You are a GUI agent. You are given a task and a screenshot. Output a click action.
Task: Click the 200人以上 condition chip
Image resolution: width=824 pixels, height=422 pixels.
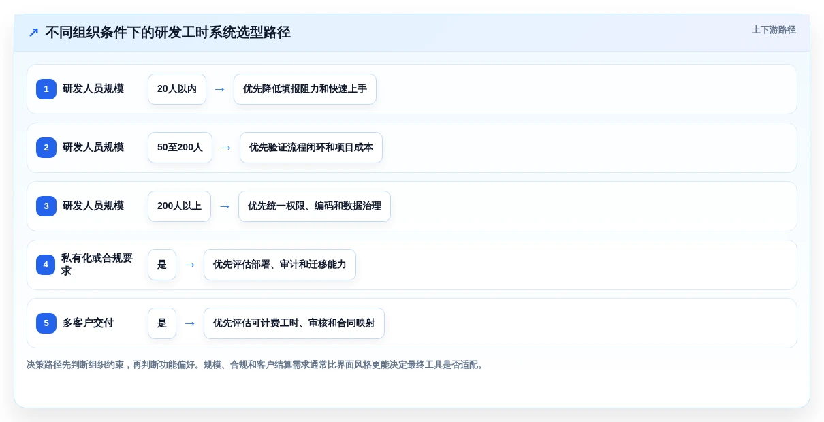click(179, 206)
